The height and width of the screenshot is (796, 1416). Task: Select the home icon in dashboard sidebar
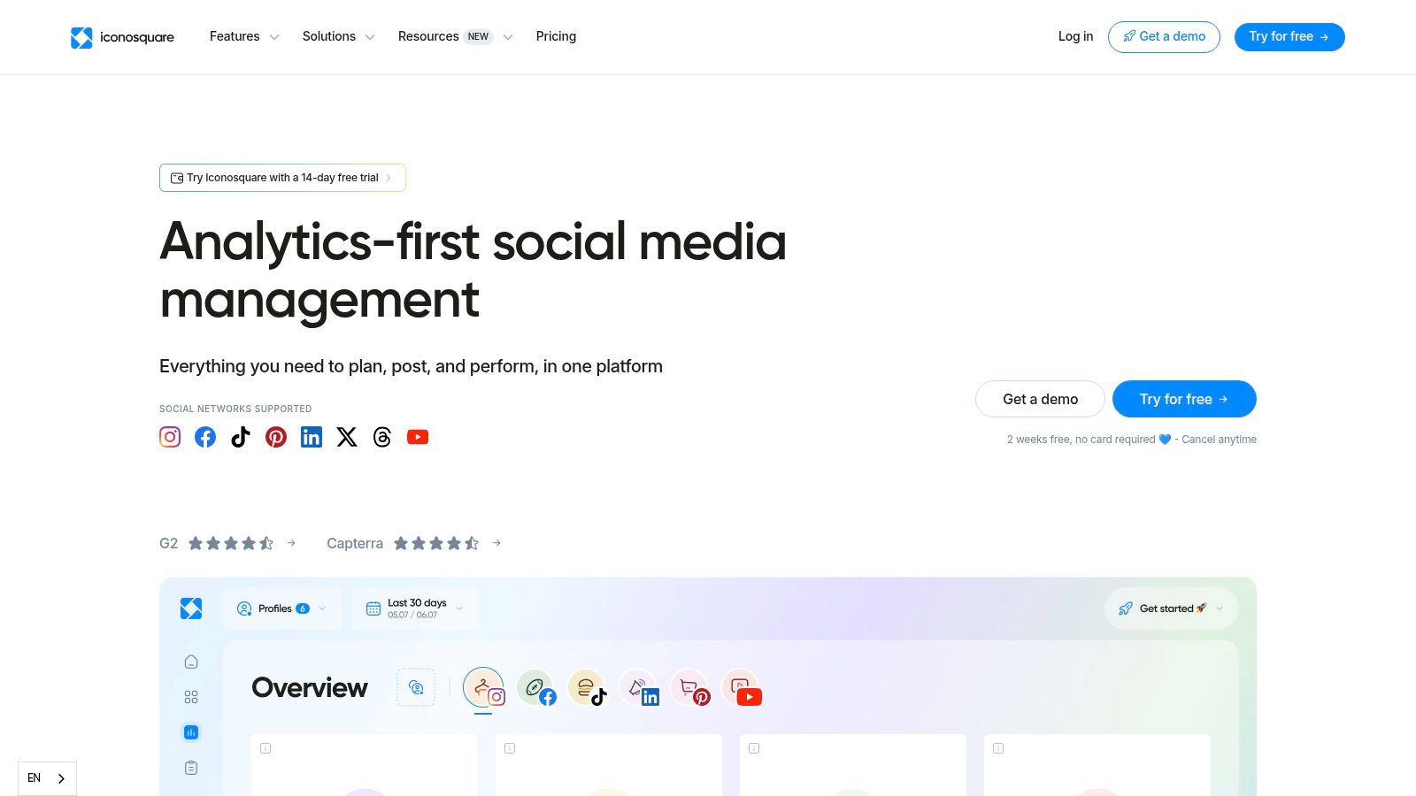tap(191, 662)
